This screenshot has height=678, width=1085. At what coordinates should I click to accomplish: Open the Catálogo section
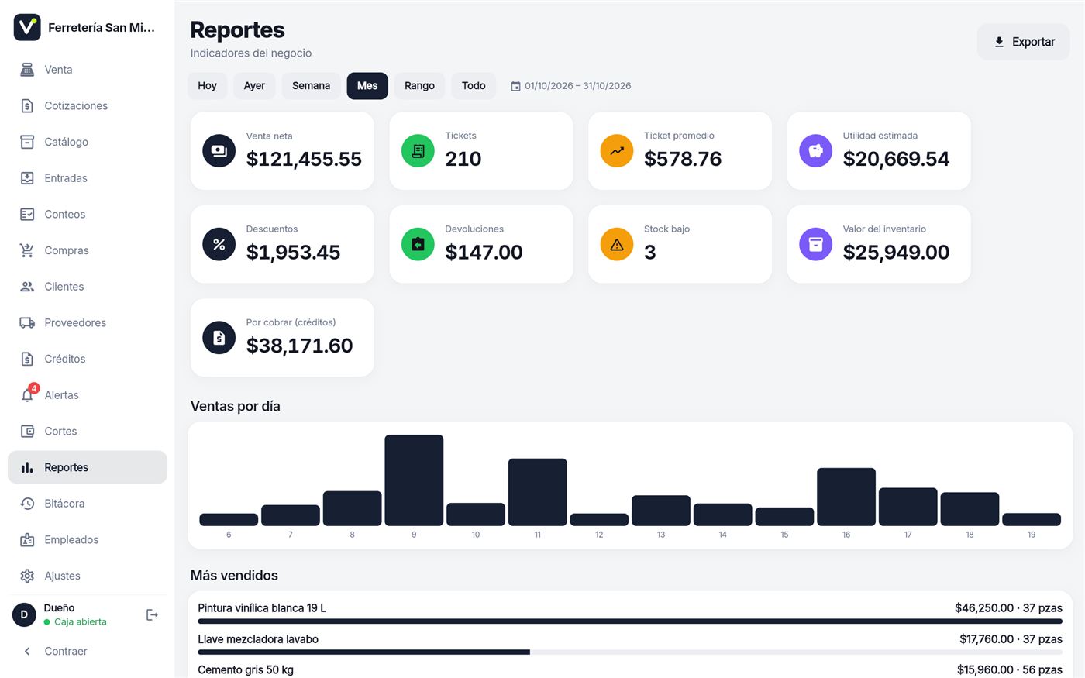(x=88, y=142)
